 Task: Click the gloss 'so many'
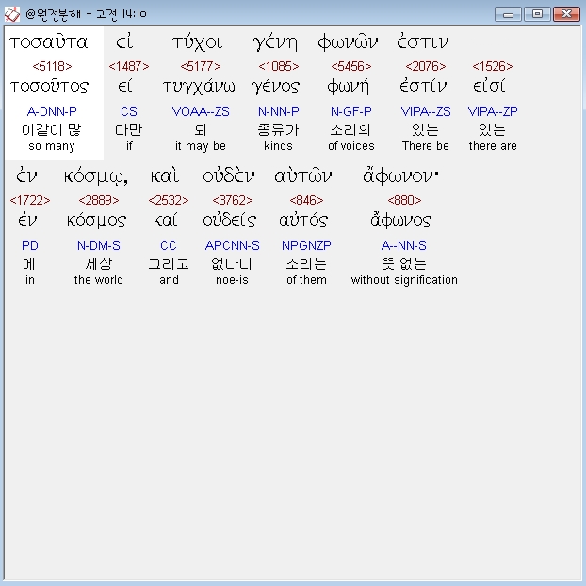point(52,145)
